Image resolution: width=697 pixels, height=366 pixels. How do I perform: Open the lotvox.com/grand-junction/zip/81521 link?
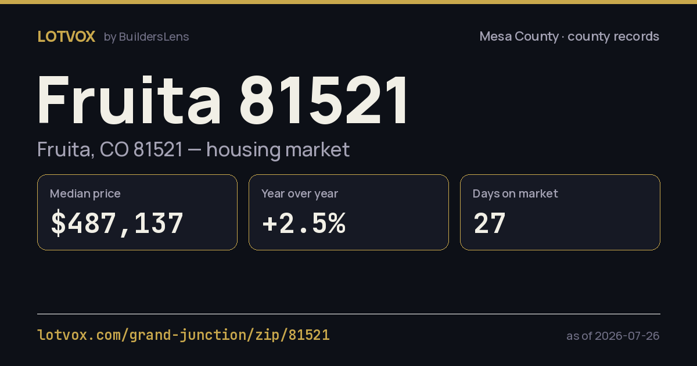pos(184,335)
